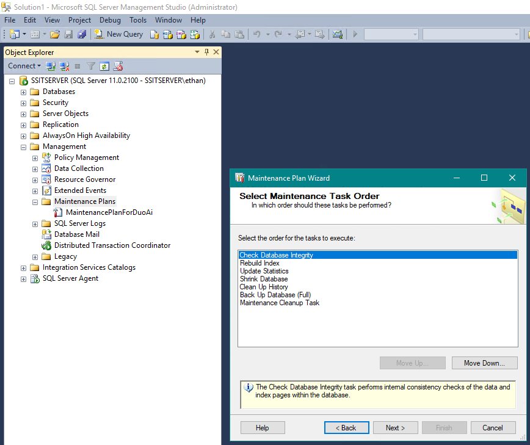
Task: Expand the SQL Server Agent node
Action: (x=23, y=279)
